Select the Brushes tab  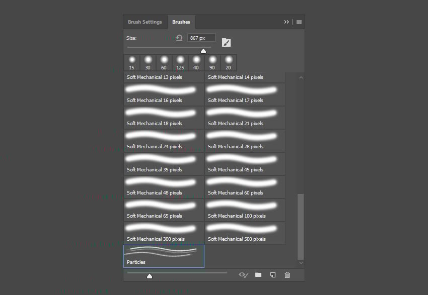[181, 22]
